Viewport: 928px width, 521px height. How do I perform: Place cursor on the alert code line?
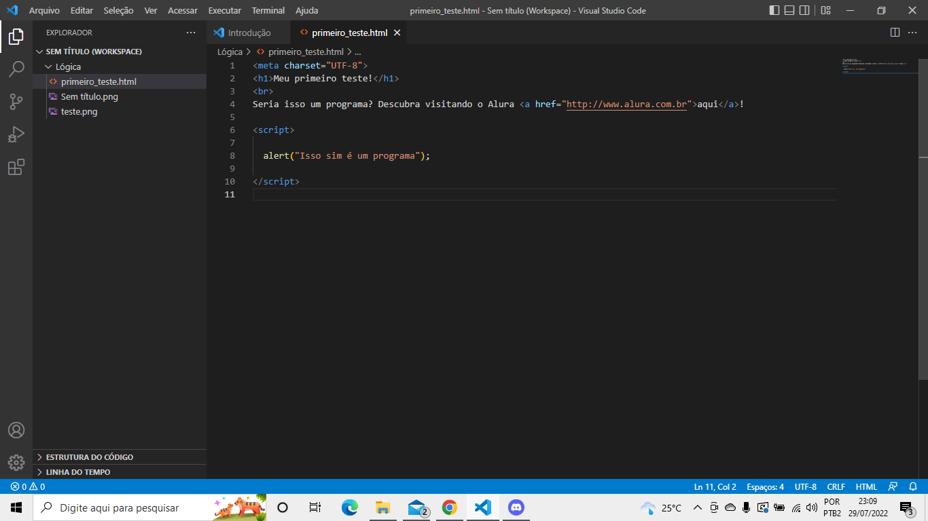[x=346, y=156]
